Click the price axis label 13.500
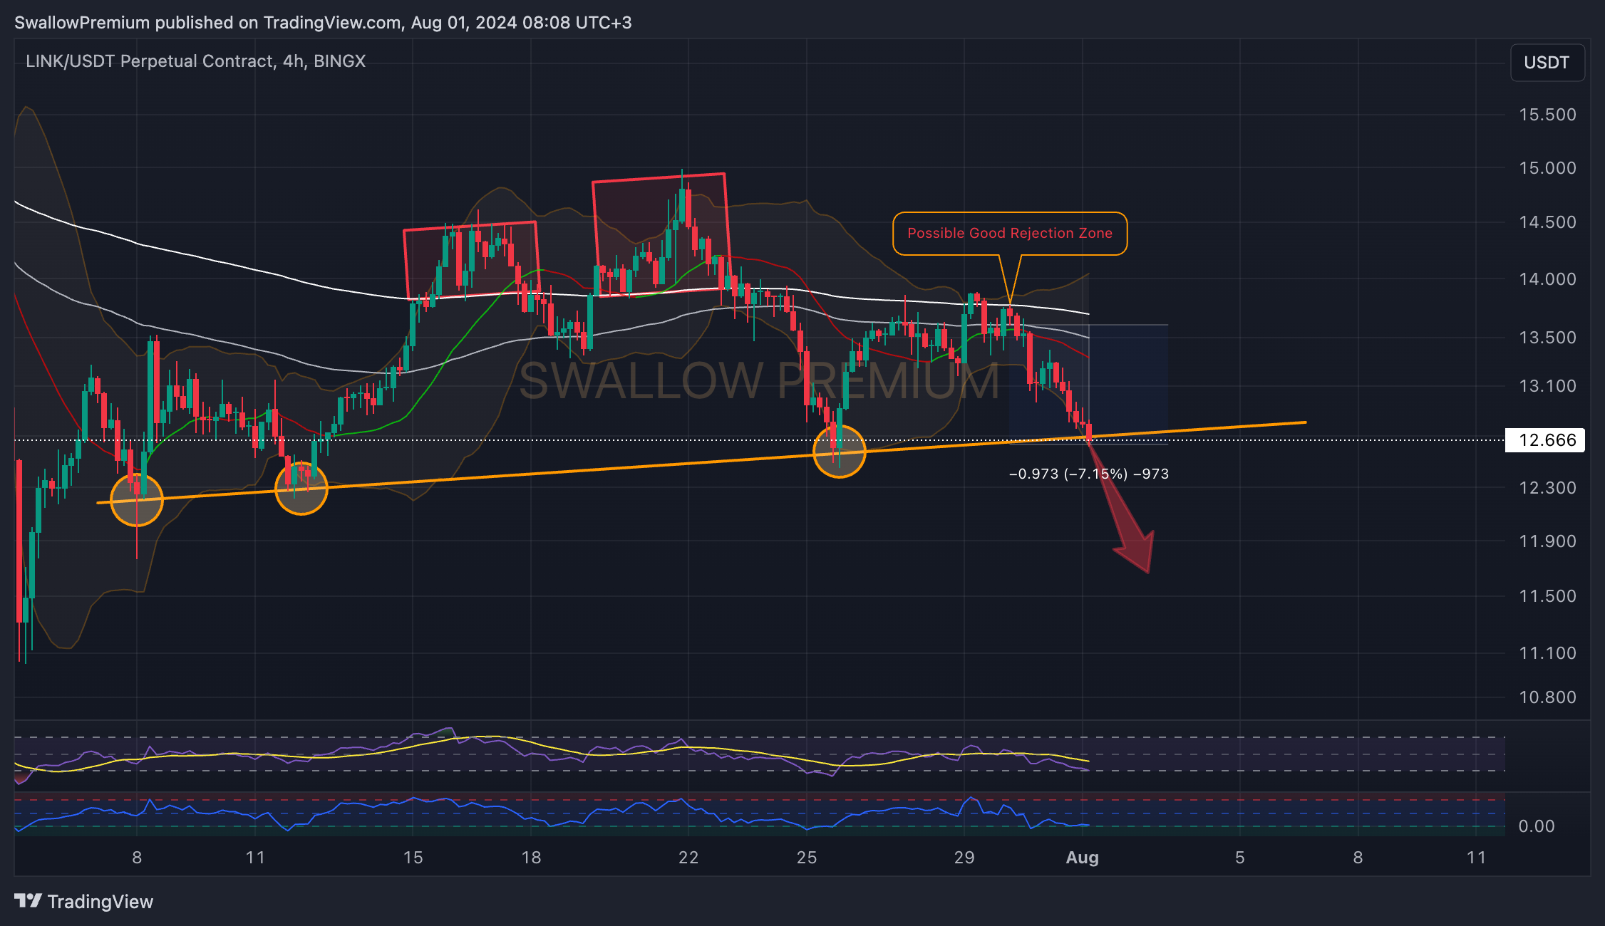 (x=1547, y=338)
